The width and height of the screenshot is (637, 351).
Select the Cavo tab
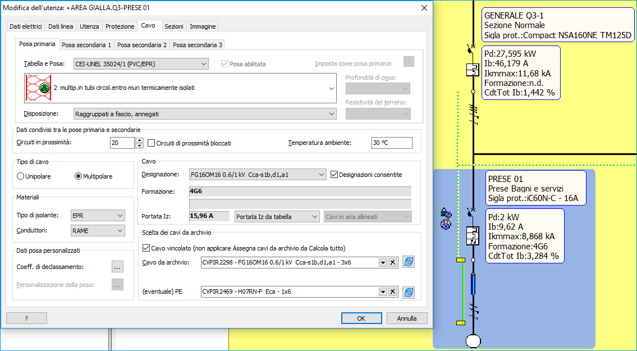(x=148, y=26)
